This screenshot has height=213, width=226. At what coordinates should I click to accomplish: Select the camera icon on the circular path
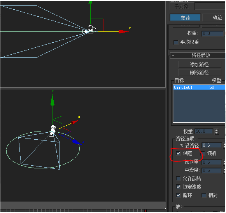tap(52, 131)
